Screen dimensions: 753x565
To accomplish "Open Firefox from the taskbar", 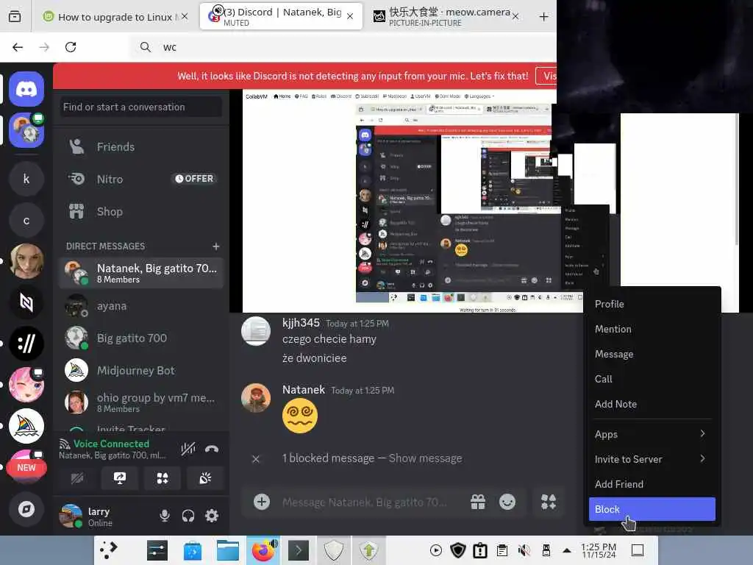I will pos(263,550).
